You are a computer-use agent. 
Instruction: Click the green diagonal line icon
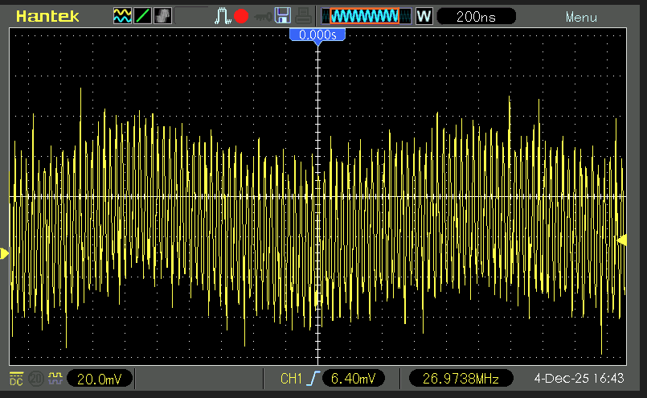click(142, 15)
